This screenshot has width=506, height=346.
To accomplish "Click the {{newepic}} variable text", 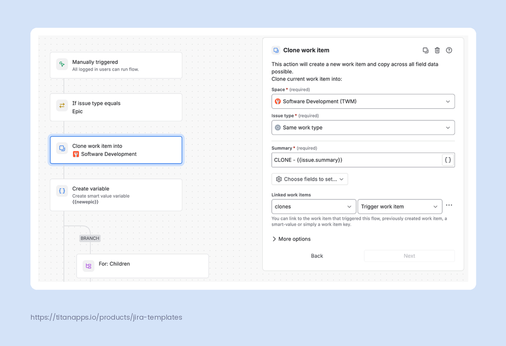I will coord(85,202).
